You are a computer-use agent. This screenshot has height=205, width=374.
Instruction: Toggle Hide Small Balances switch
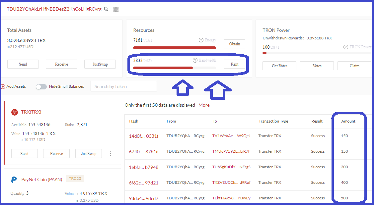pos(41,87)
